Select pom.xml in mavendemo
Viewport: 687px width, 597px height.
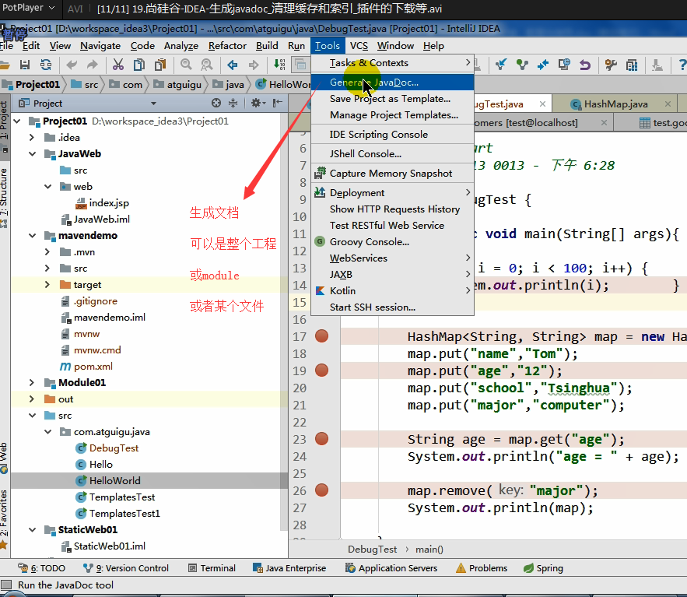coord(93,367)
